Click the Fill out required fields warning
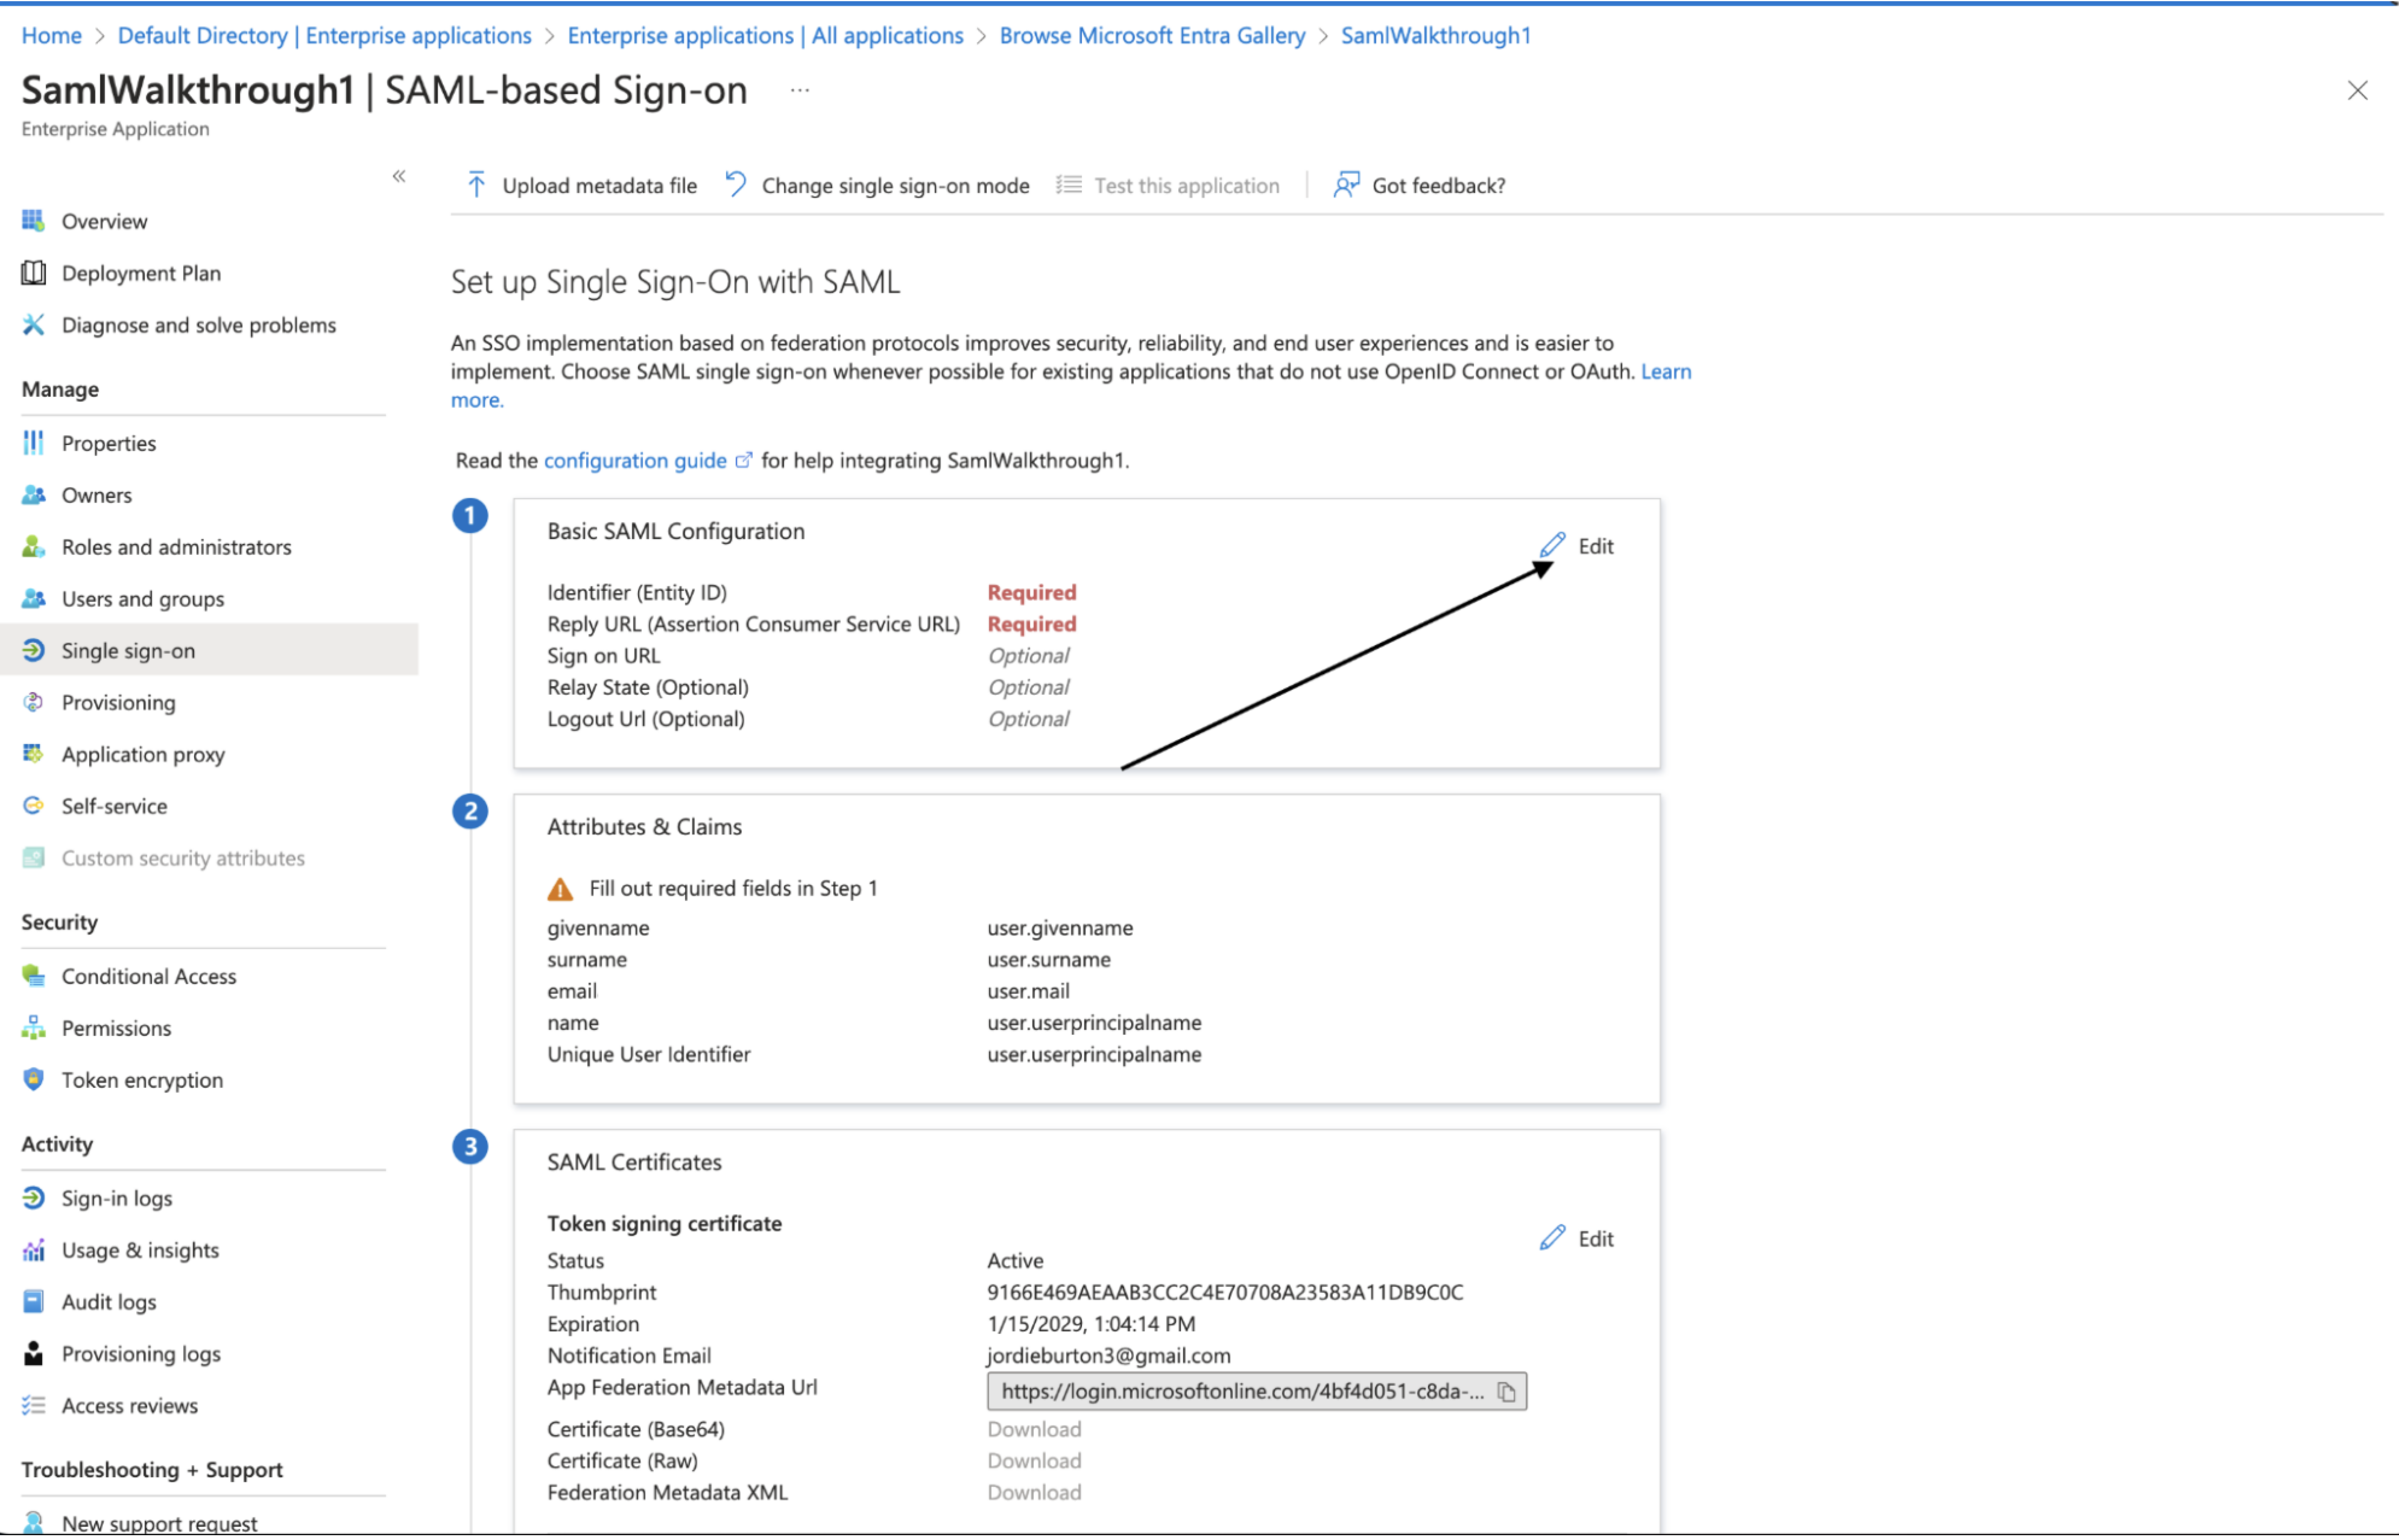Screen dimensions: 2399x1540 713,889
